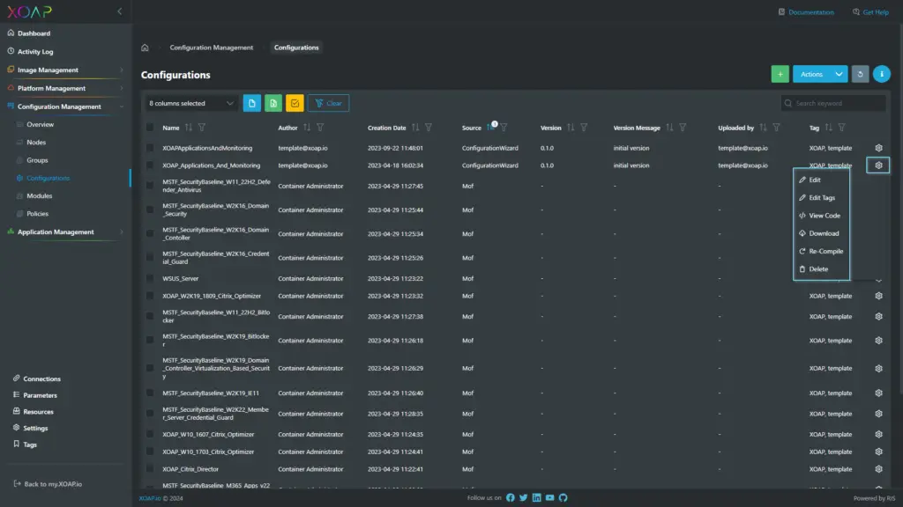Click the Search keyword field
The width and height of the screenshot is (903, 507).
point(833,104)
